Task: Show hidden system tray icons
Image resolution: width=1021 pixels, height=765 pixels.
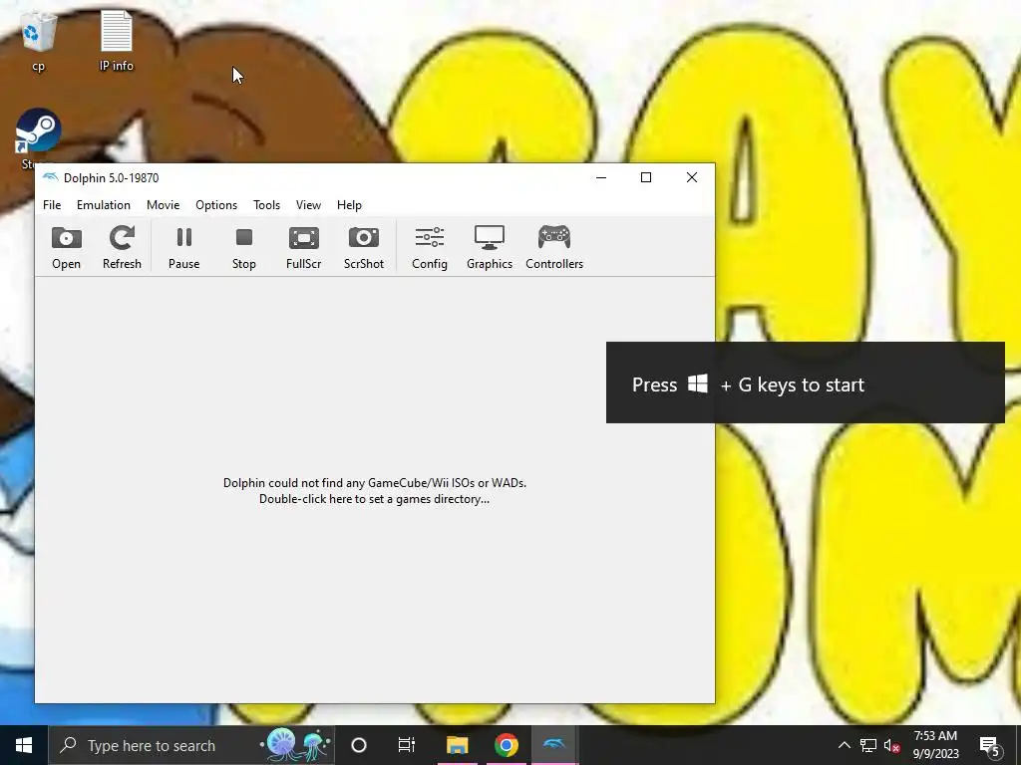Action: point(844,745)
